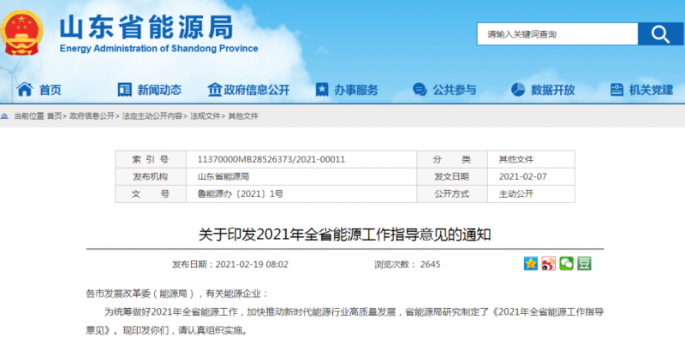Go to the 办事服务 section

coord(354,90)
